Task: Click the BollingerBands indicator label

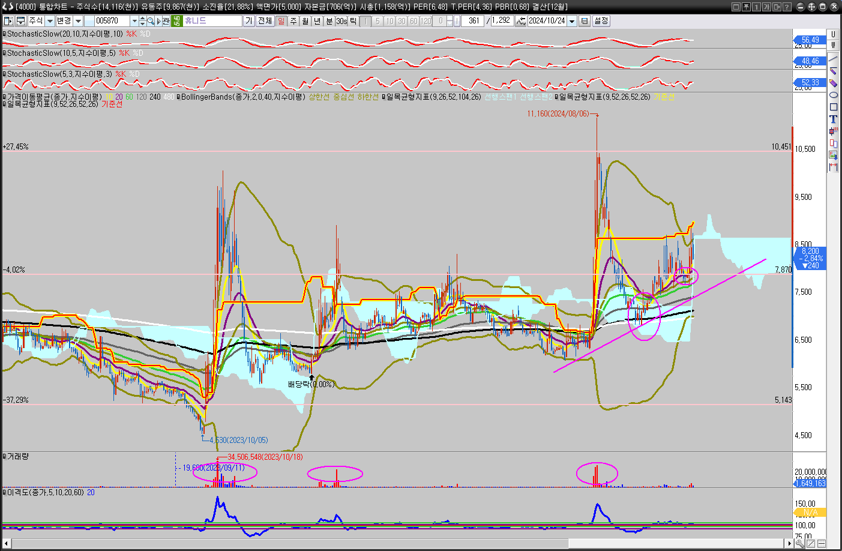Action: 243,97
